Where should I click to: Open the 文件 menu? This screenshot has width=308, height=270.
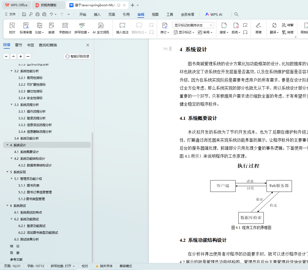[x=10, y=14]
